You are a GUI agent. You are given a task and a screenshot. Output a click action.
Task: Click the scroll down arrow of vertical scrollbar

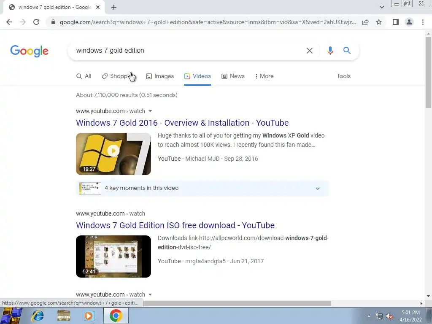(x=428, y=296)
